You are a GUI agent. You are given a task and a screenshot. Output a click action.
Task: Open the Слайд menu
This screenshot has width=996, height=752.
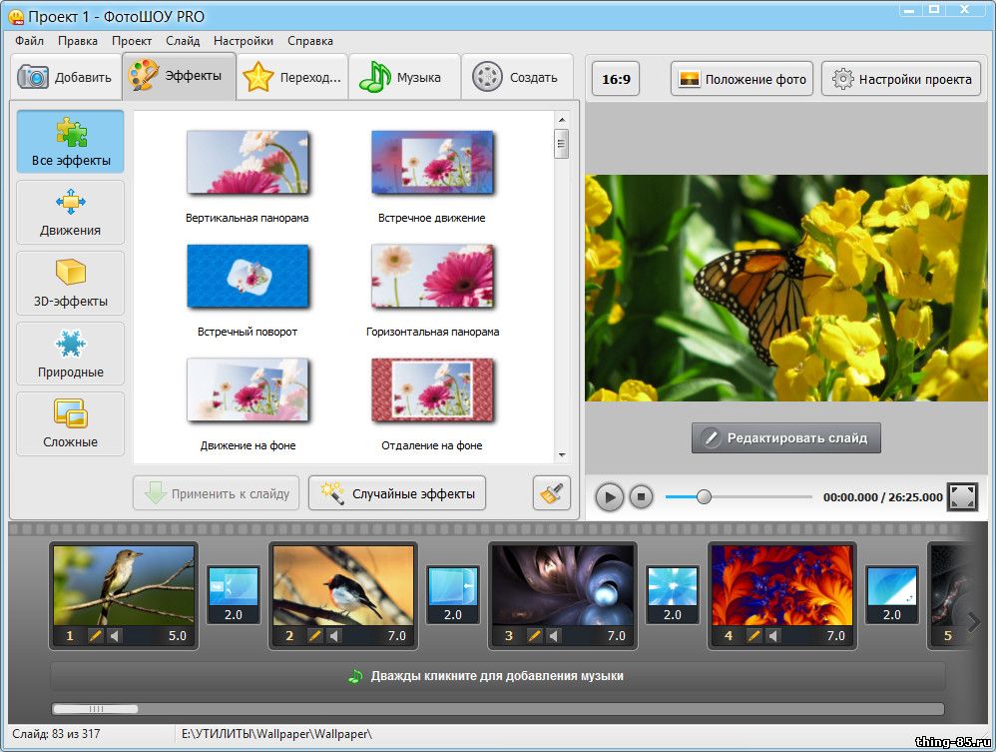tap(183, 41)
